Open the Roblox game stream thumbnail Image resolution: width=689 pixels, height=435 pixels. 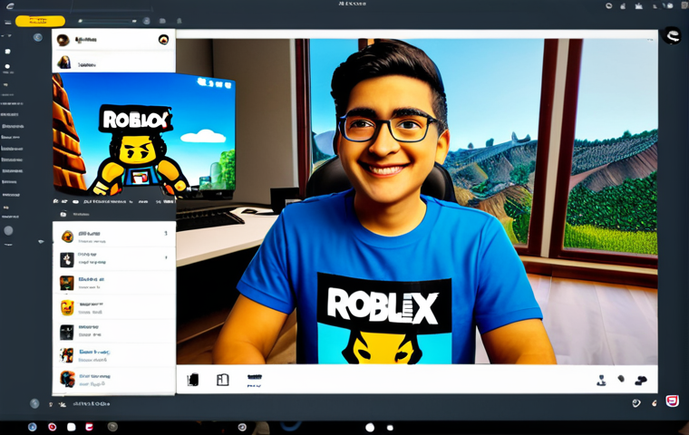click(x=144, y=134)
